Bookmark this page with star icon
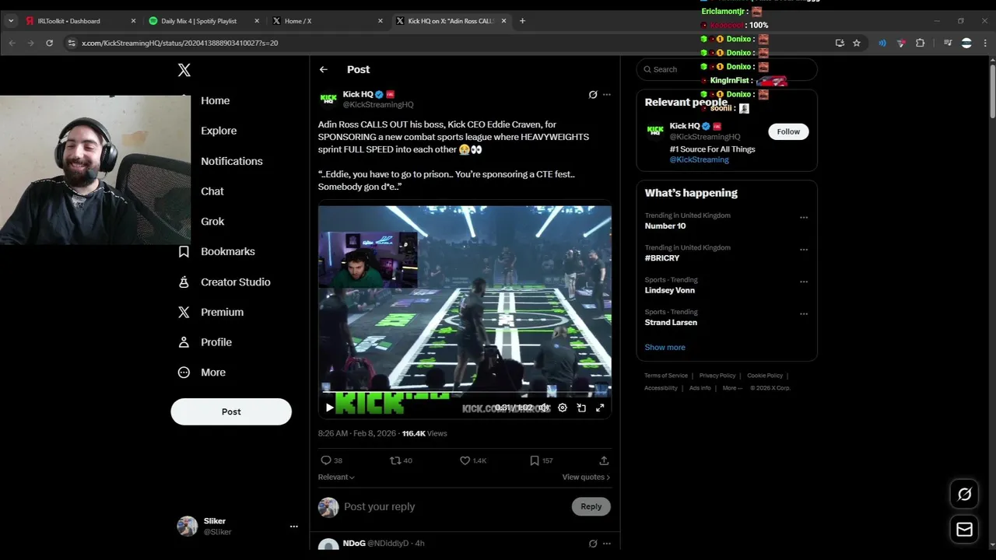The height and width of the screenshot is (560, 996). 857,43
